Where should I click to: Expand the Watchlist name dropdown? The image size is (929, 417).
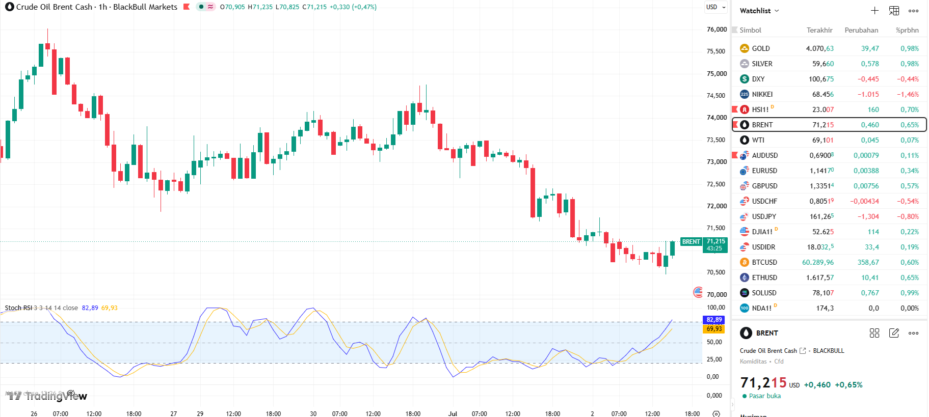[x=759, y=11]
